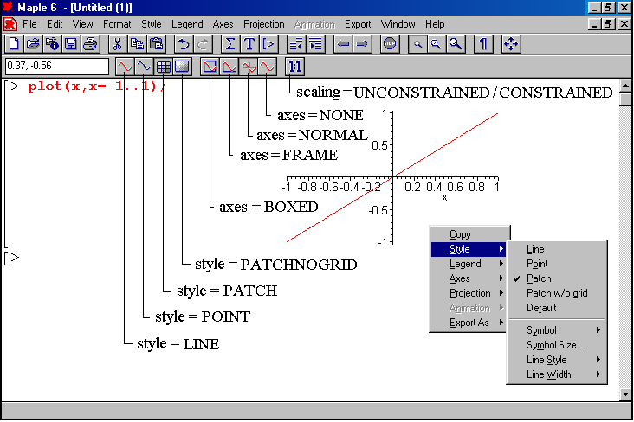Viewport: 634px width, 422px height.
Task: Open the Projection menu in menu bar
Action: [x=263, y=24]
